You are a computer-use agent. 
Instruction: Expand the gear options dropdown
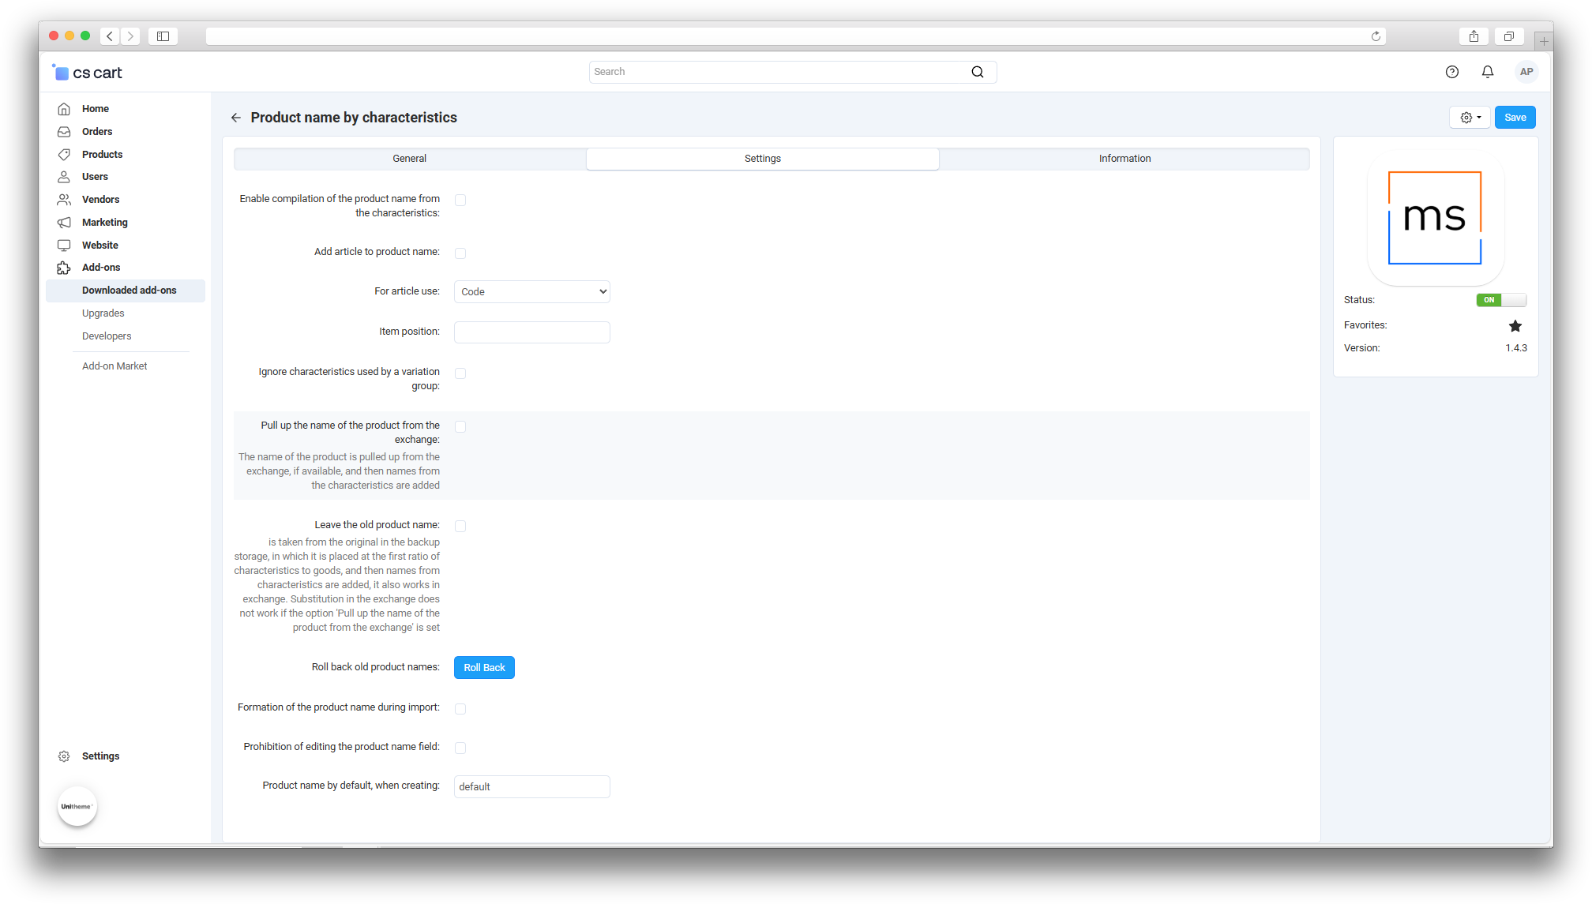pos(1470,118)
